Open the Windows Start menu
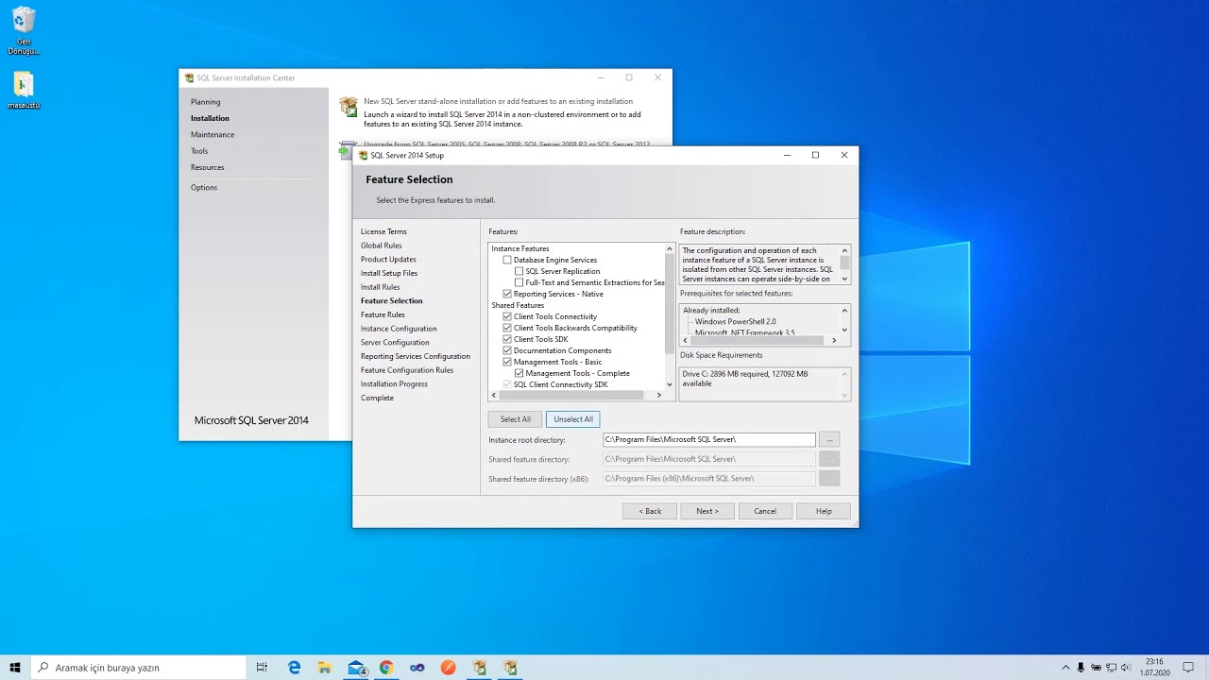 pyautogui.click(x=15, y=668)
